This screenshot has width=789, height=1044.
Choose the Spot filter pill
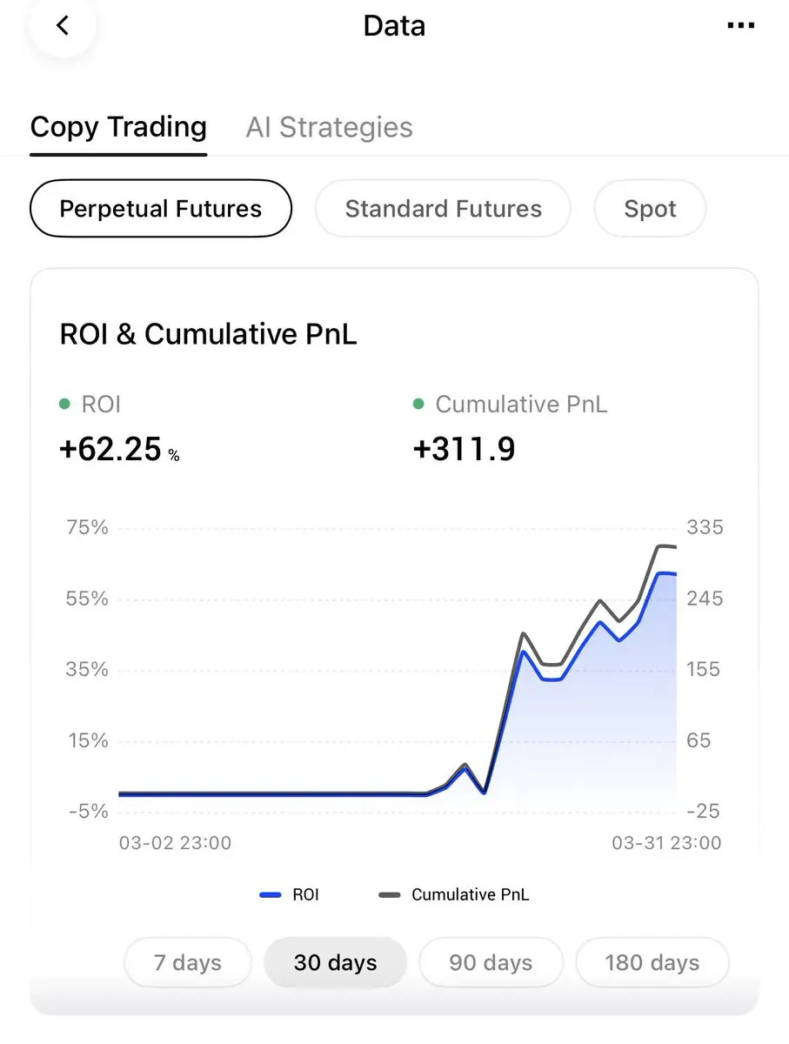650,209
